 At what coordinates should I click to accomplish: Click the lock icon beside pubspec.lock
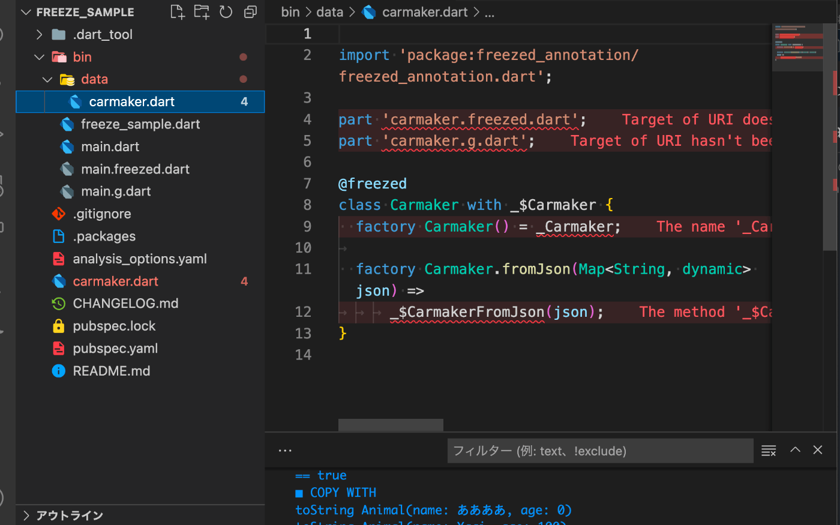point(59,326)
